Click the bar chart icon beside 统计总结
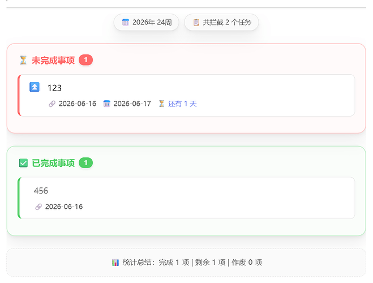373x283 pixels. click(x=115, y=263)
